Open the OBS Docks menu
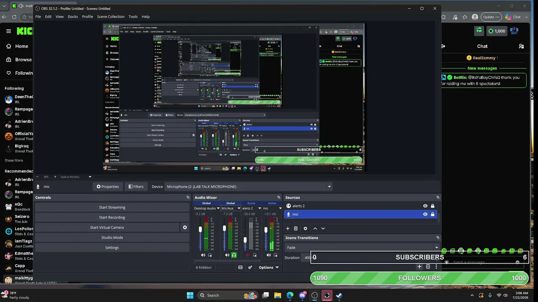The width and height of the screenshot is (538, 302). click(x=73, y=17)
